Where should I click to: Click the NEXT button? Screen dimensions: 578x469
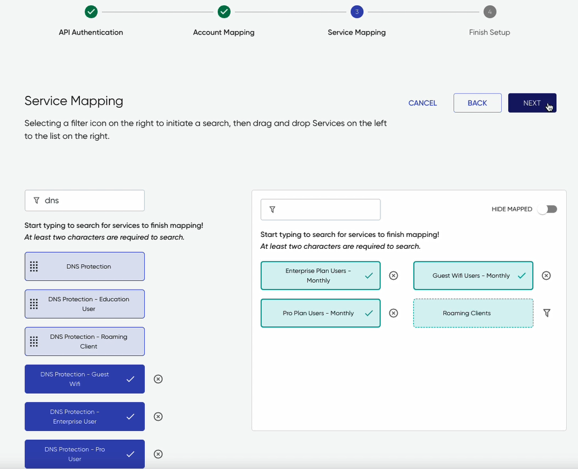coord(532,102)
